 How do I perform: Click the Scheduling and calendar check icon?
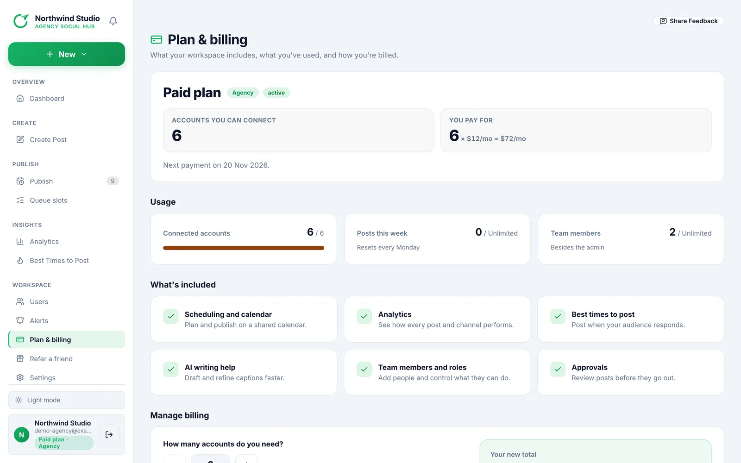point(171,316)
